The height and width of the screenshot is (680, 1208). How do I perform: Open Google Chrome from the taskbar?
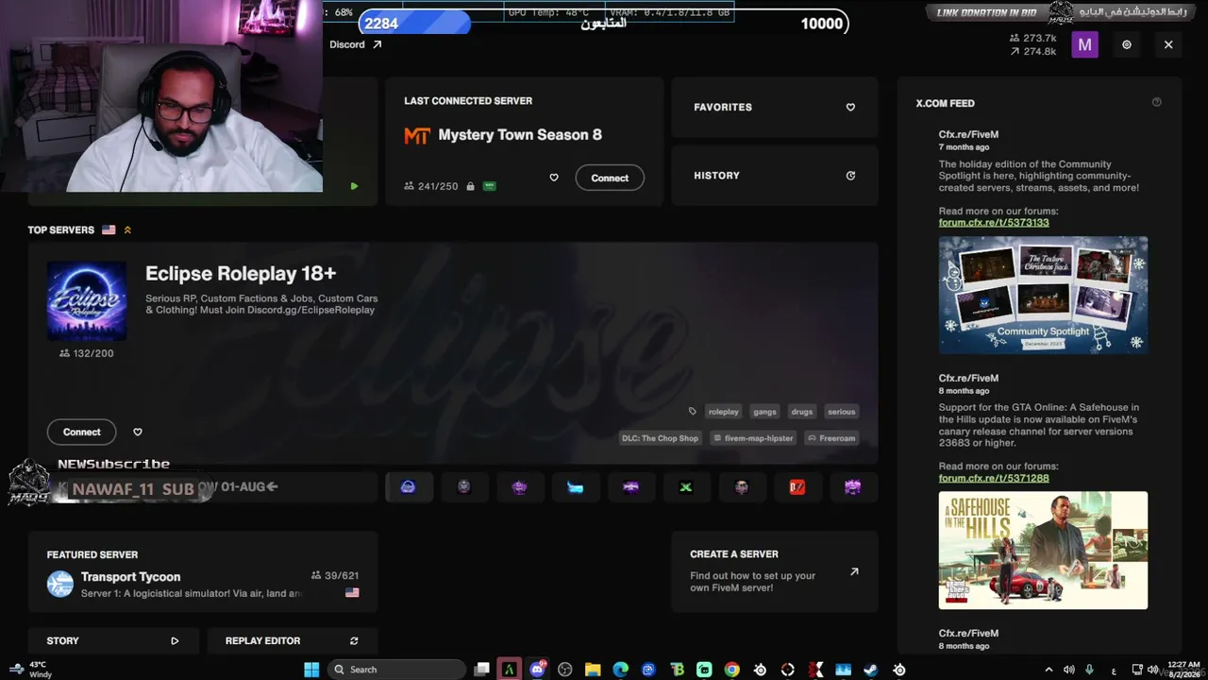tap(731, 670)
